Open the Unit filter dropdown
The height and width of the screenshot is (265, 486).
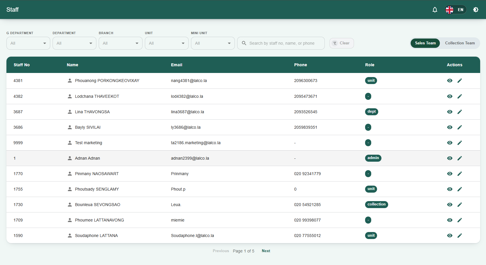click(x=167, y=43)
